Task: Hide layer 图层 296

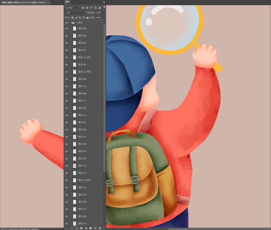Action: 67,29
